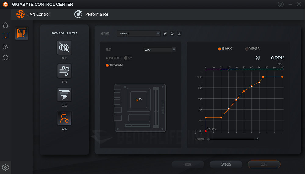
Task: Open the Profile 0 dropdown
Action: click(x=139, y=34)
